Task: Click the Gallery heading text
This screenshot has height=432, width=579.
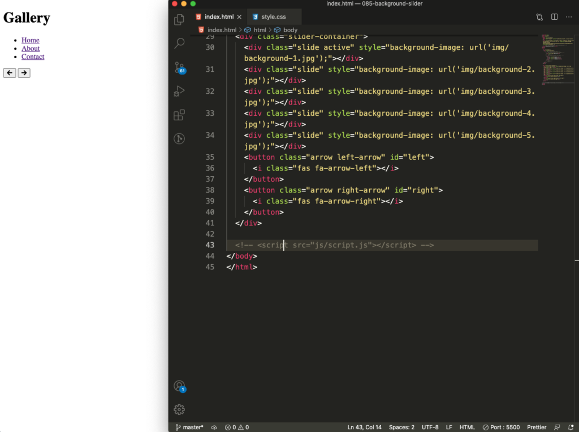Action: click(x=27, y=18)
